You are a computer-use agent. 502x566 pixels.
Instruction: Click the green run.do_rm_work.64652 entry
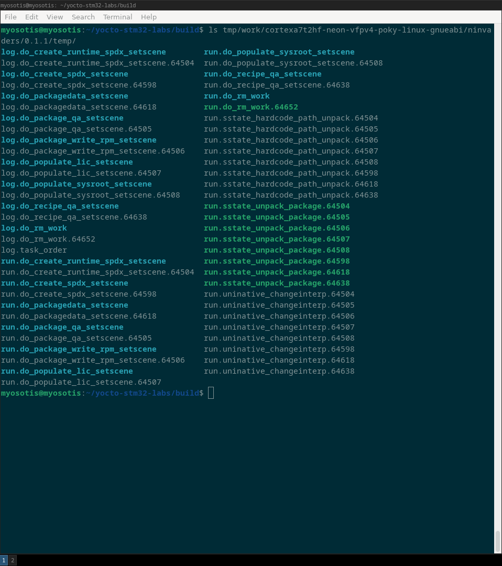point(251,107)
